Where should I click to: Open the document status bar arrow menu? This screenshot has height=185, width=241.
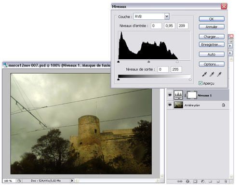(72, 181)
